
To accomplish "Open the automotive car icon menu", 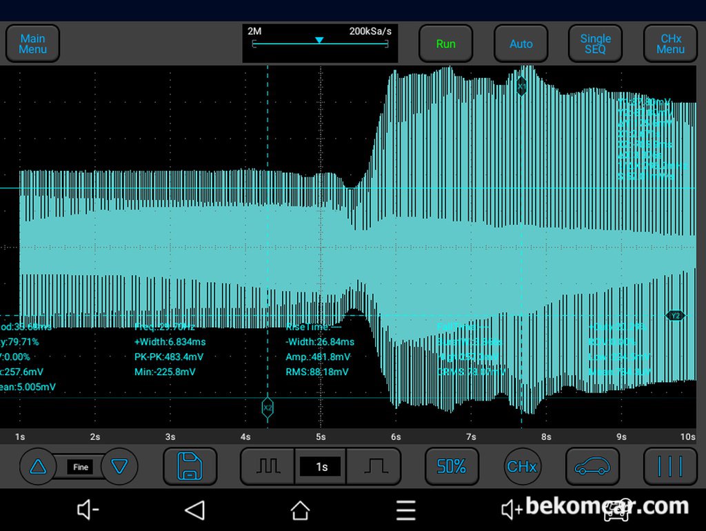I will (592, 466).
